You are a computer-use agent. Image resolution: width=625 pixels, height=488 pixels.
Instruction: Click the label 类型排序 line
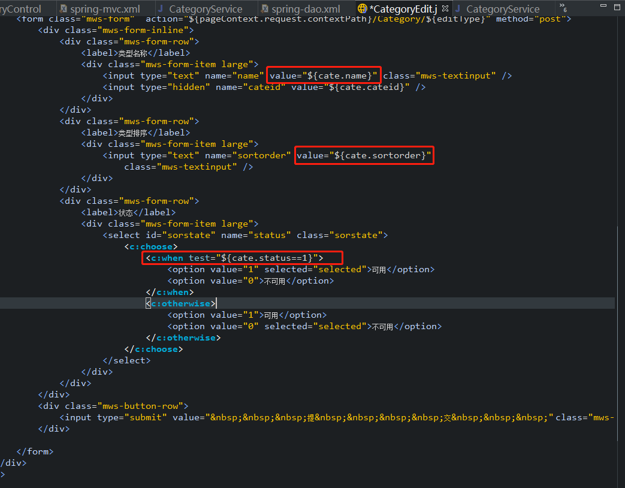point(135,132)
